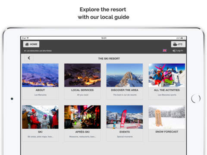Open the SKI skiers photo tile

[x=40, y=117]
